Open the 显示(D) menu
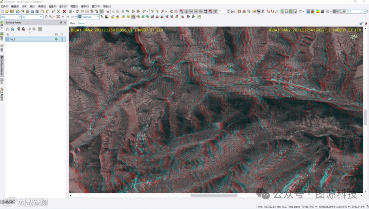Image resolution: width=369 pixels, height=209 pixels. tap(63, 6)
